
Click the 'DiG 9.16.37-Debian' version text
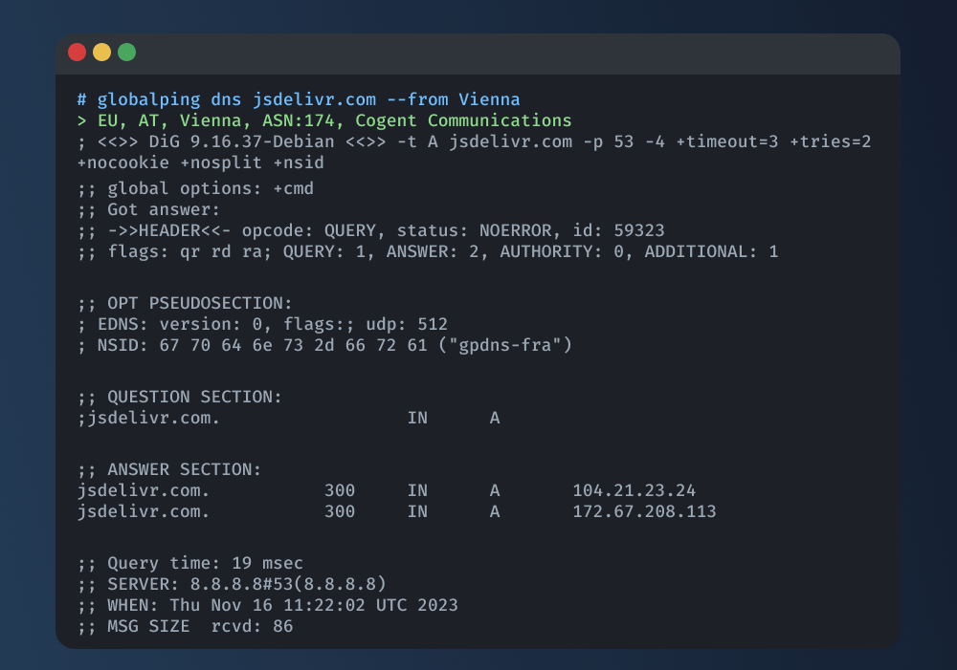242,141
